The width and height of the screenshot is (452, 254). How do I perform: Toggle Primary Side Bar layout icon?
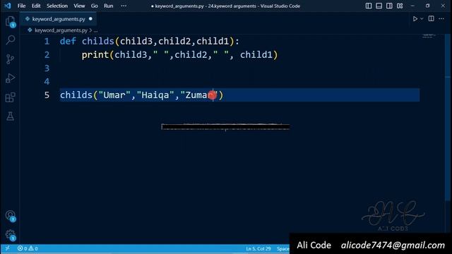coord(369,6)
